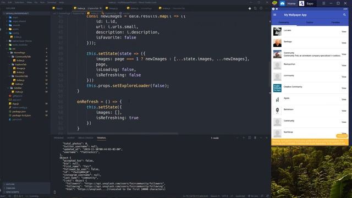
Task: Click the Home tab icon in the emulator title bar
Action: pos(282,3)
